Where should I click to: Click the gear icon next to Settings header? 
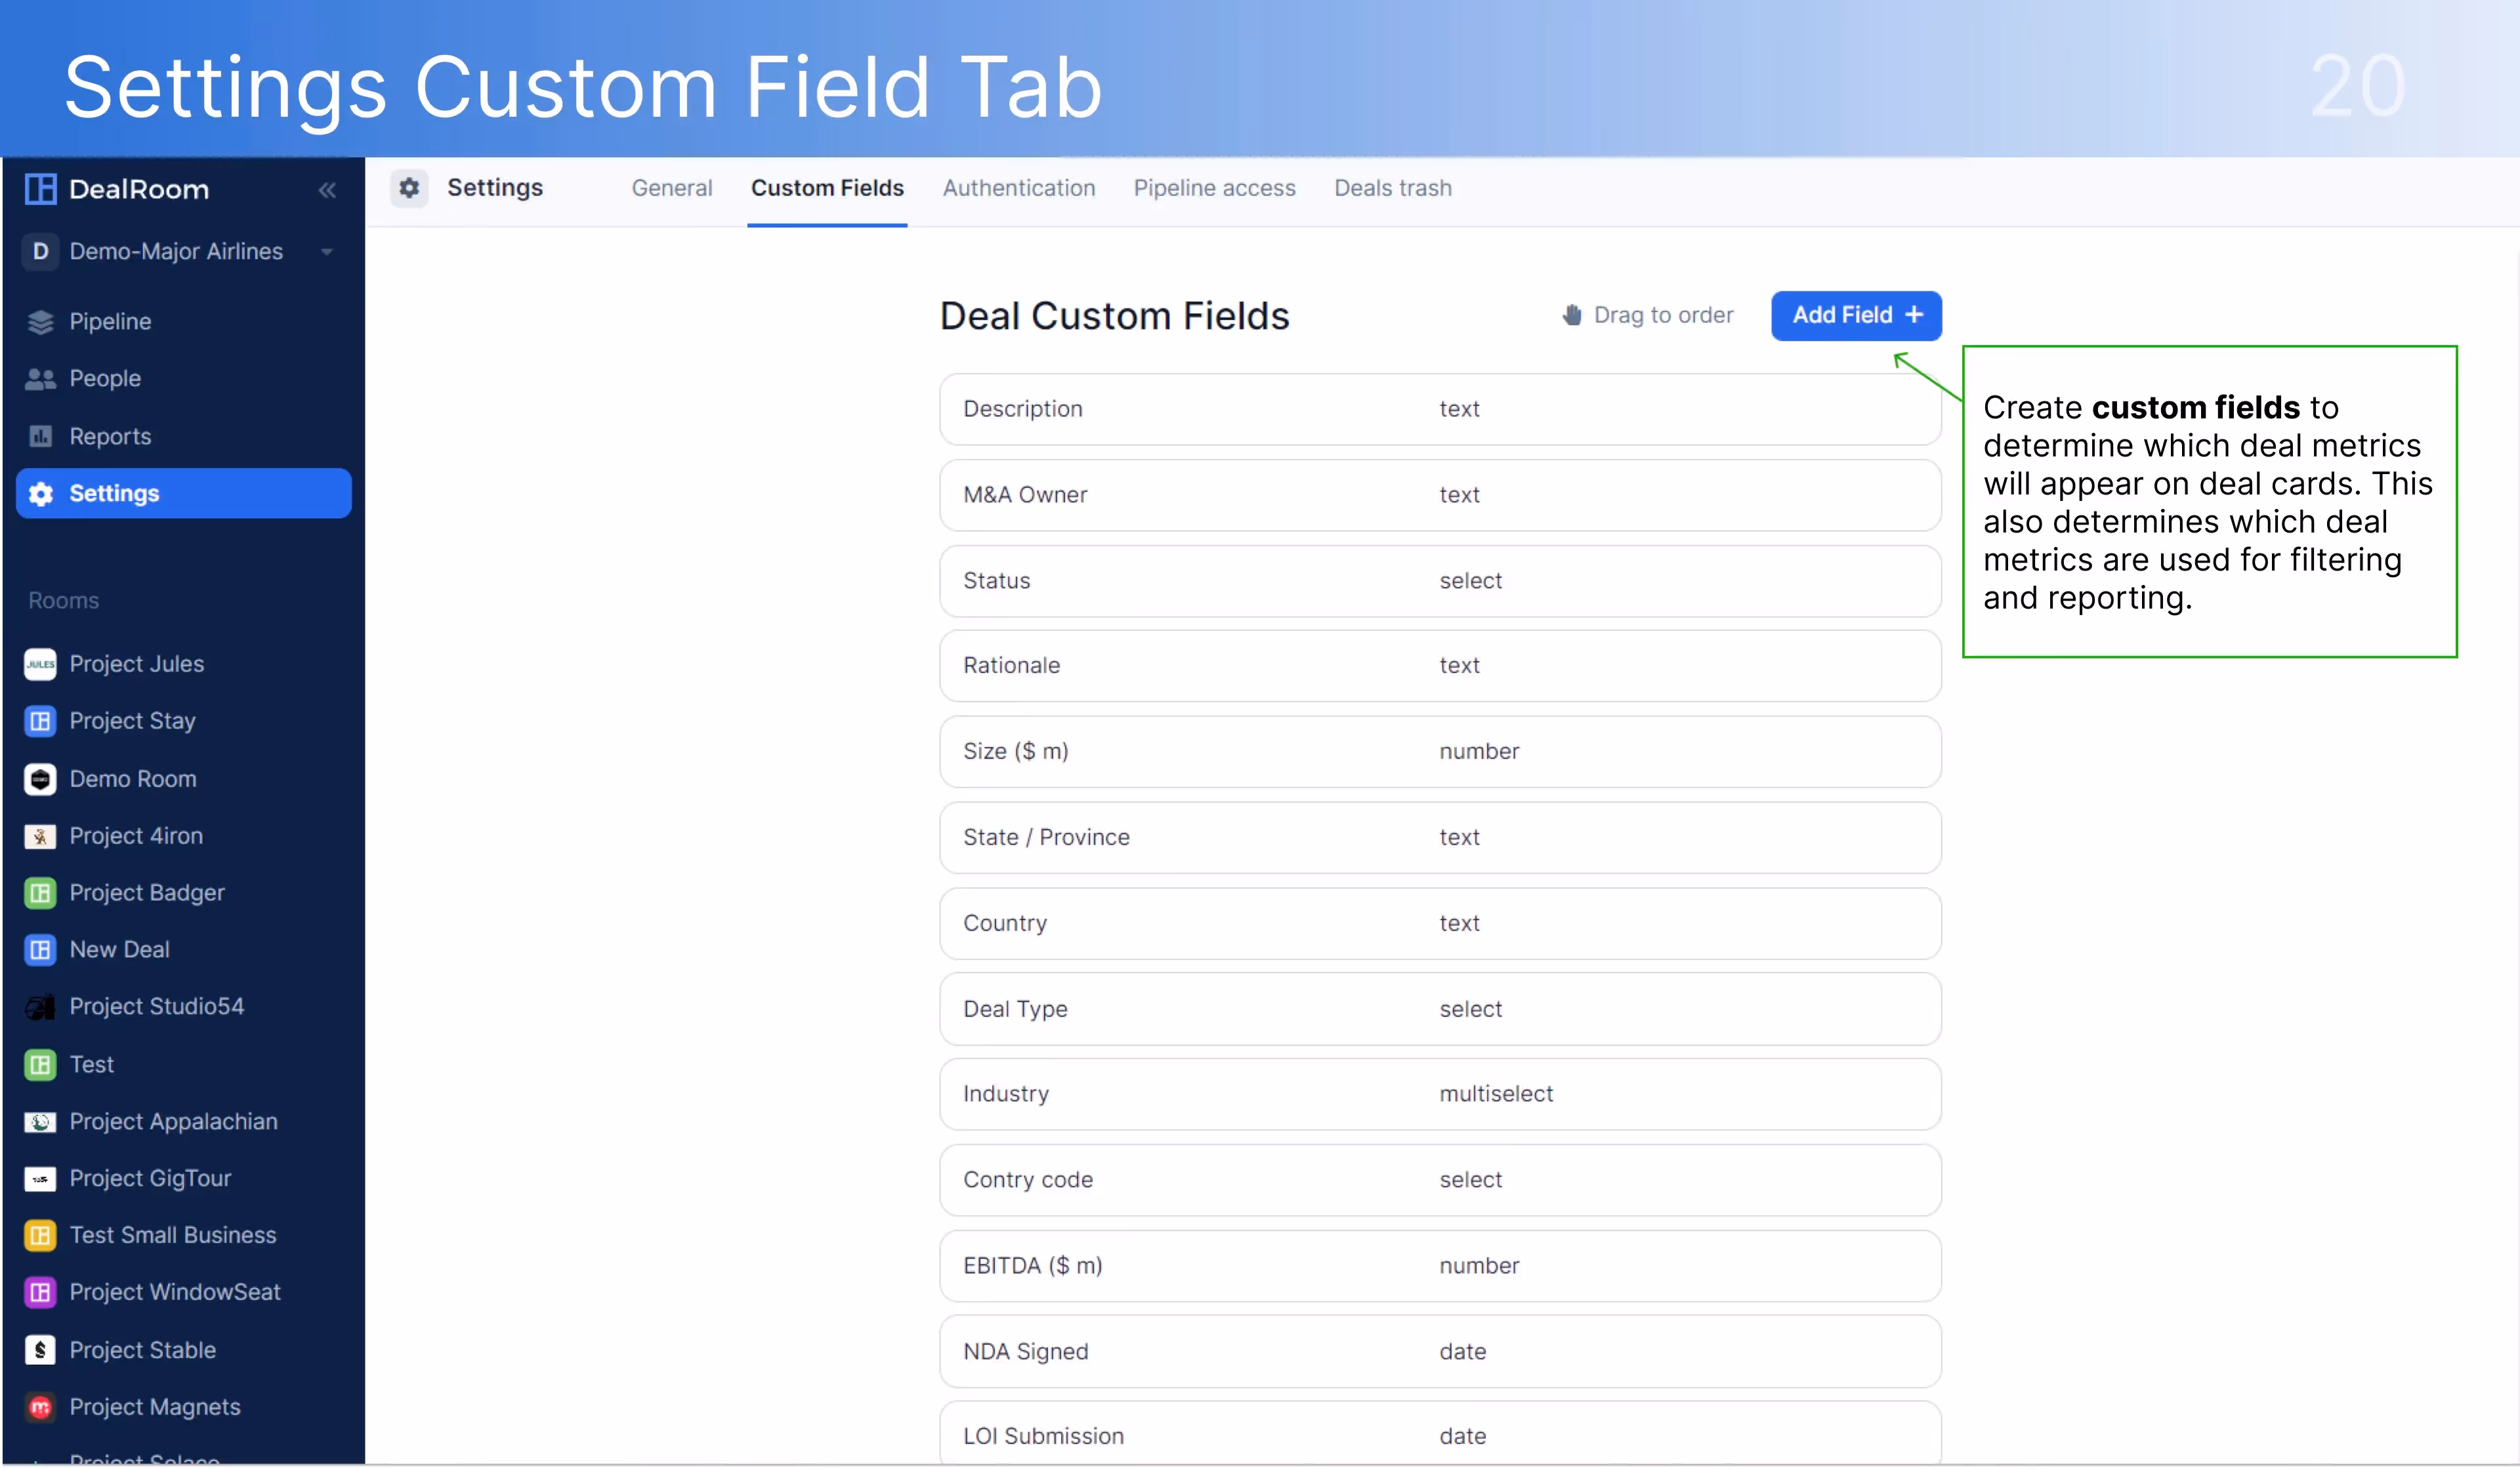click(409, 188)
